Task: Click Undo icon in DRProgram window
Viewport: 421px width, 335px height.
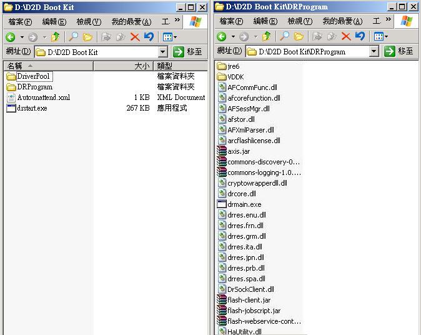Action: 360,36
